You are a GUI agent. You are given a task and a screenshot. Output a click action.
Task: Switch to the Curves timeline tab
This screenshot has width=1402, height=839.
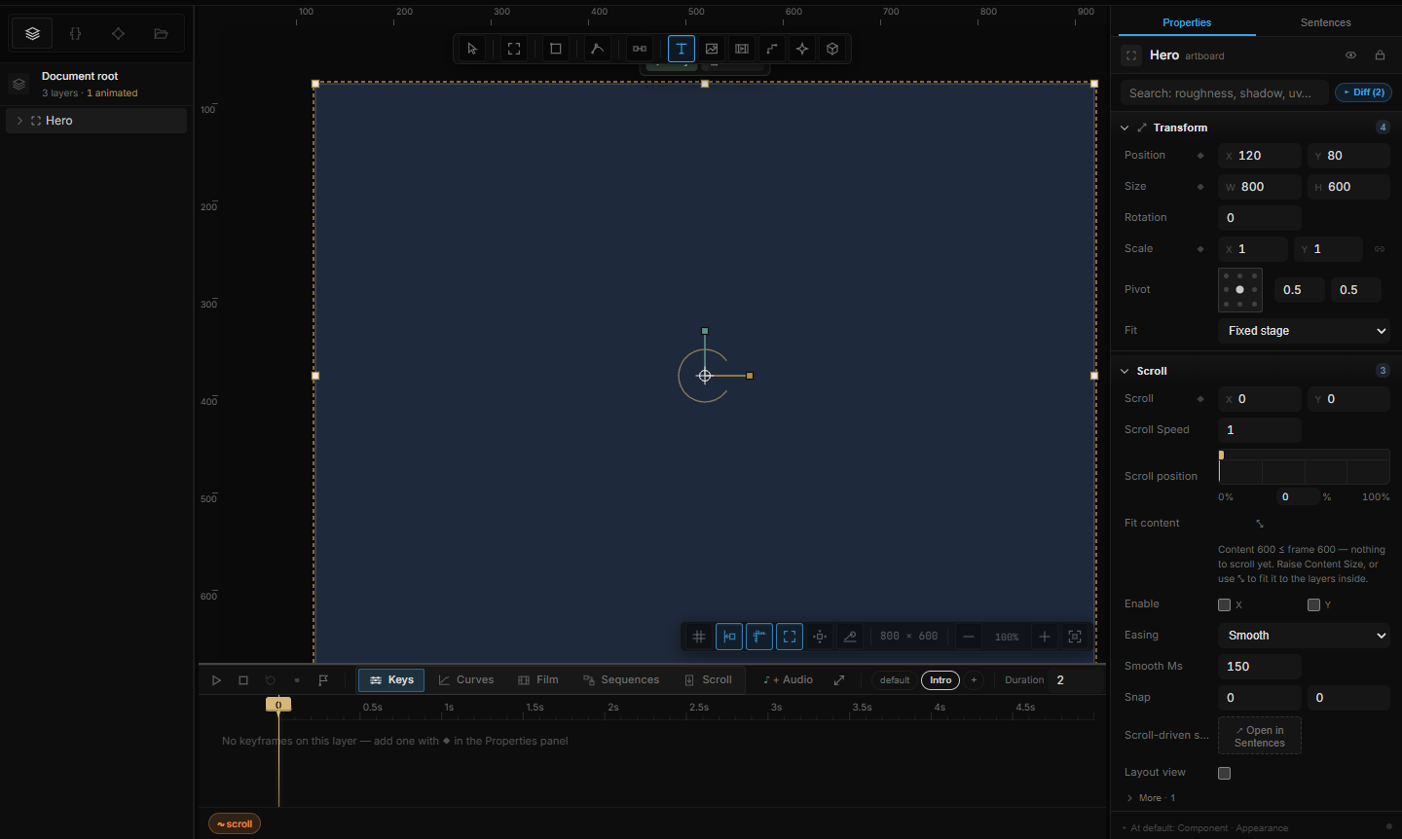tap(465, 680)
